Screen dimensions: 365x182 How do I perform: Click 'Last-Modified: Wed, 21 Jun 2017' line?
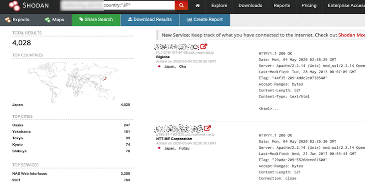tap(307, 154)
